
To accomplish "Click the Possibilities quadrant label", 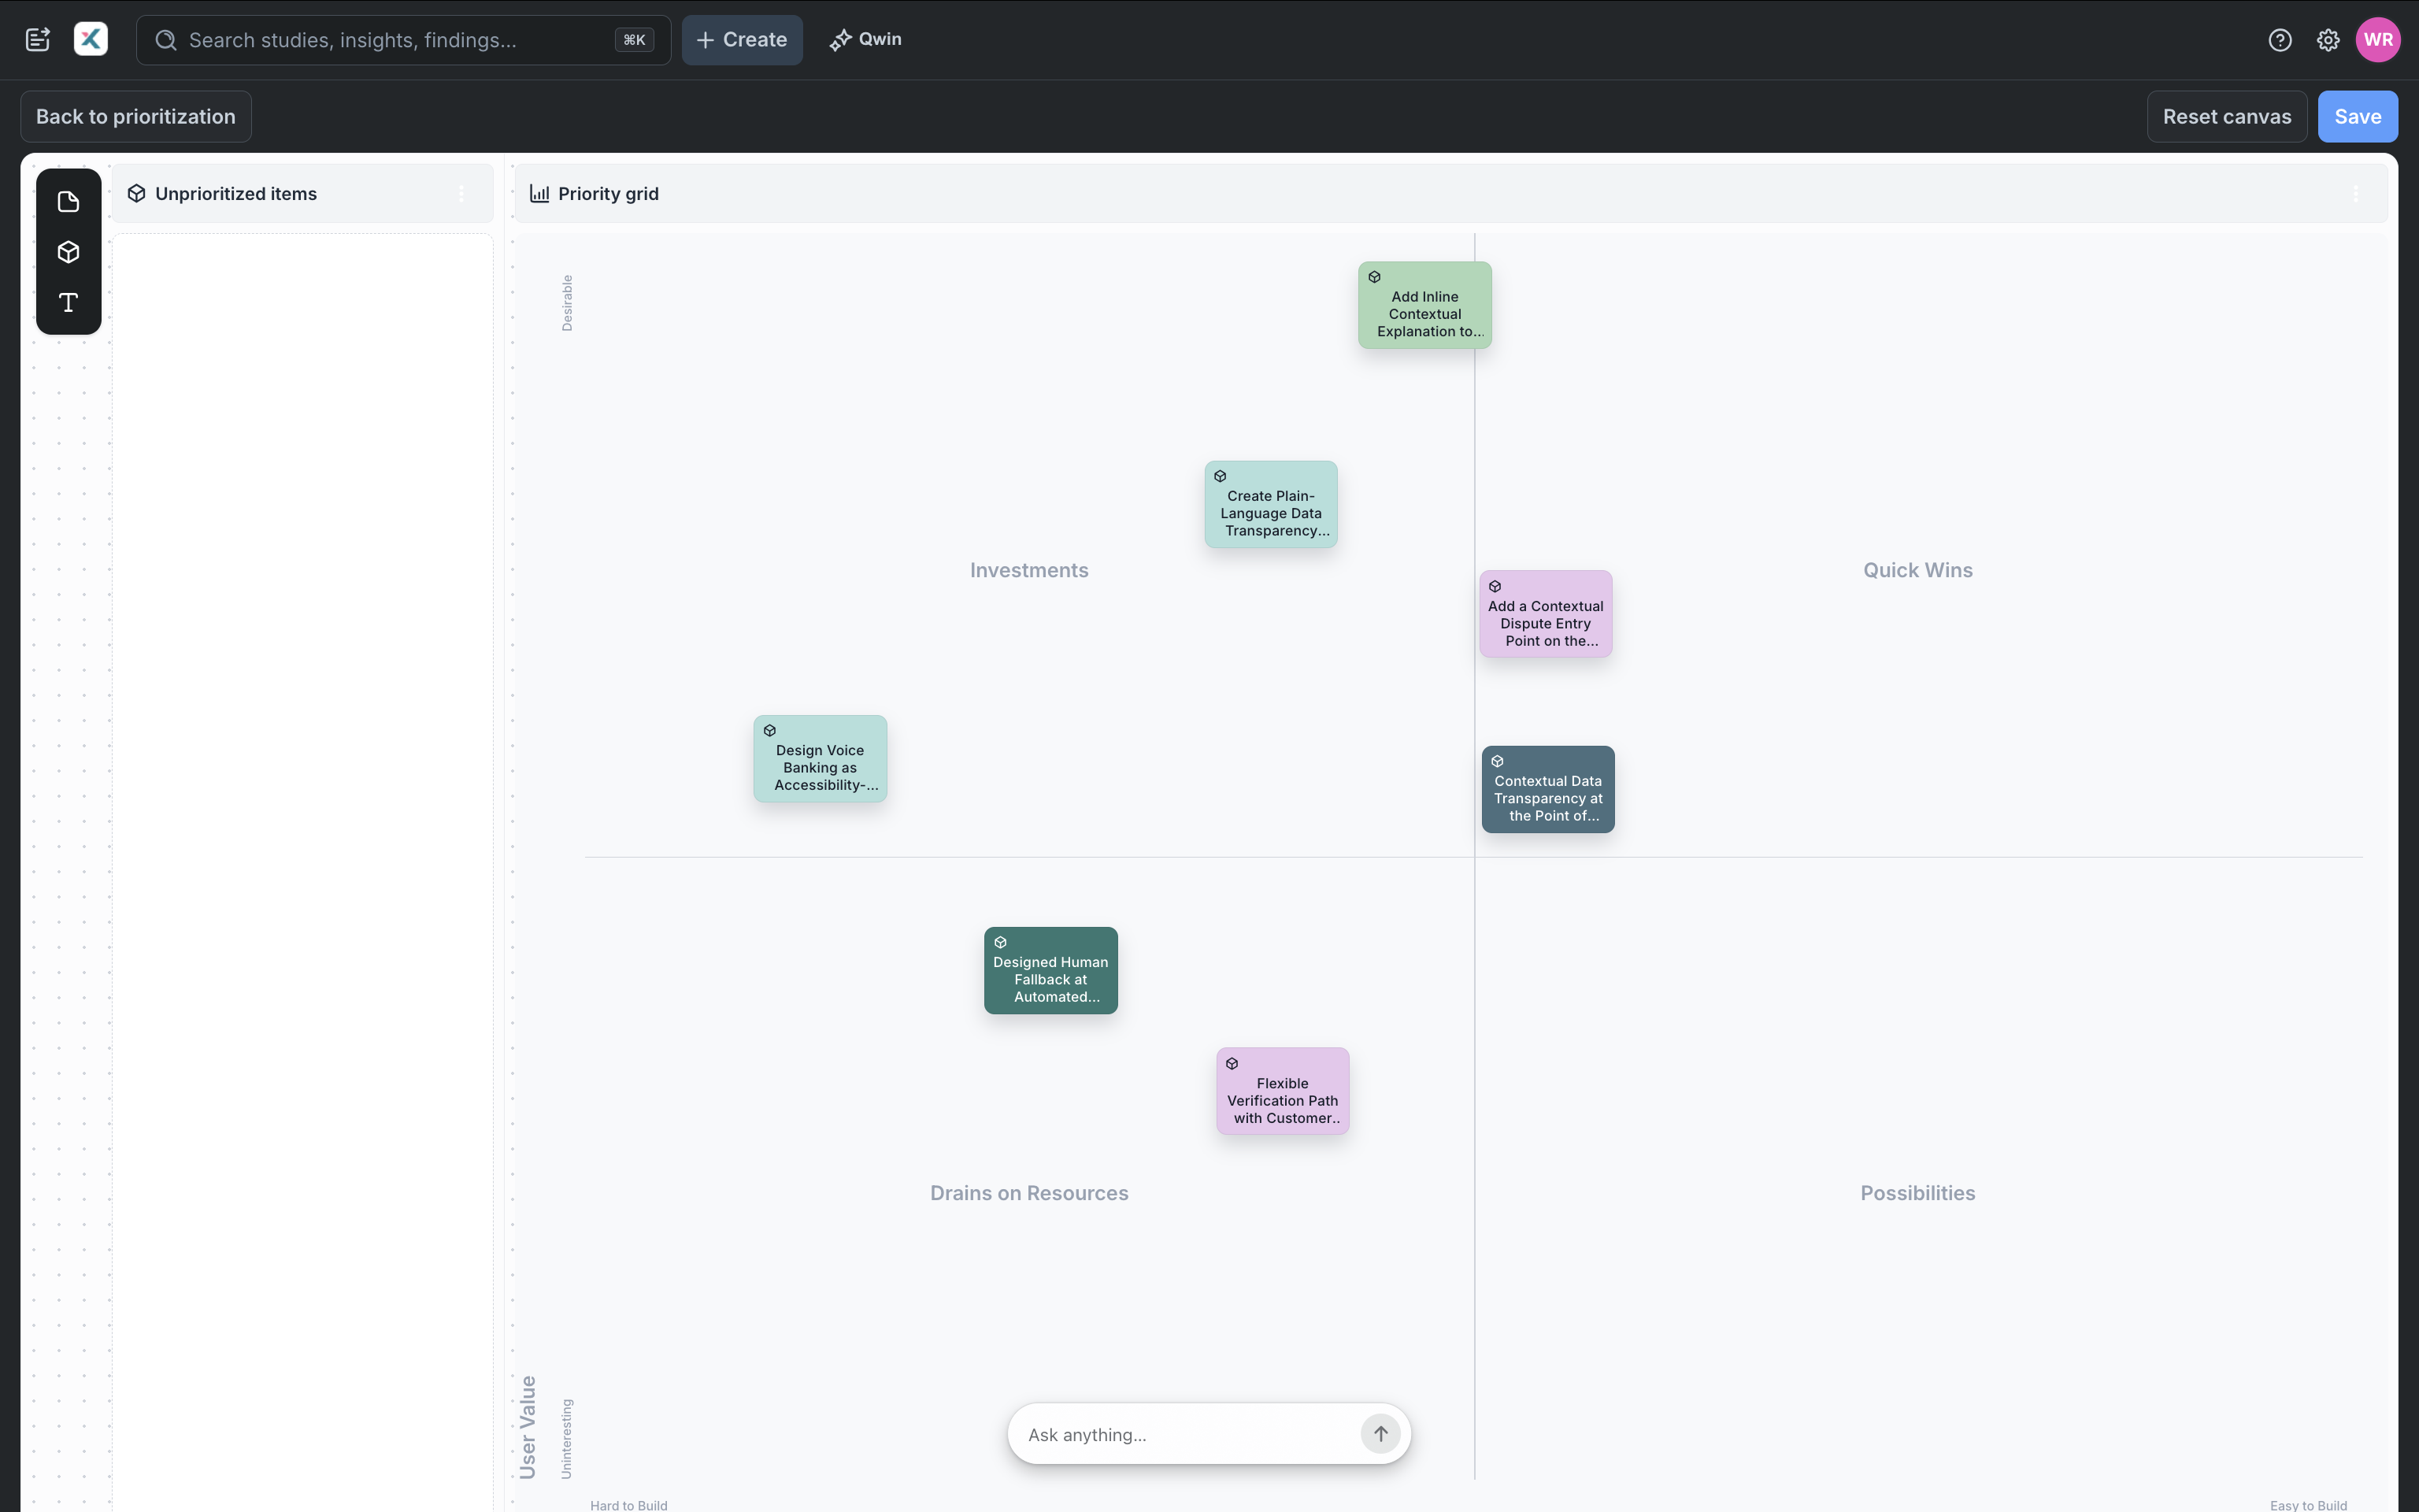I will (x=1917, y=1193).
